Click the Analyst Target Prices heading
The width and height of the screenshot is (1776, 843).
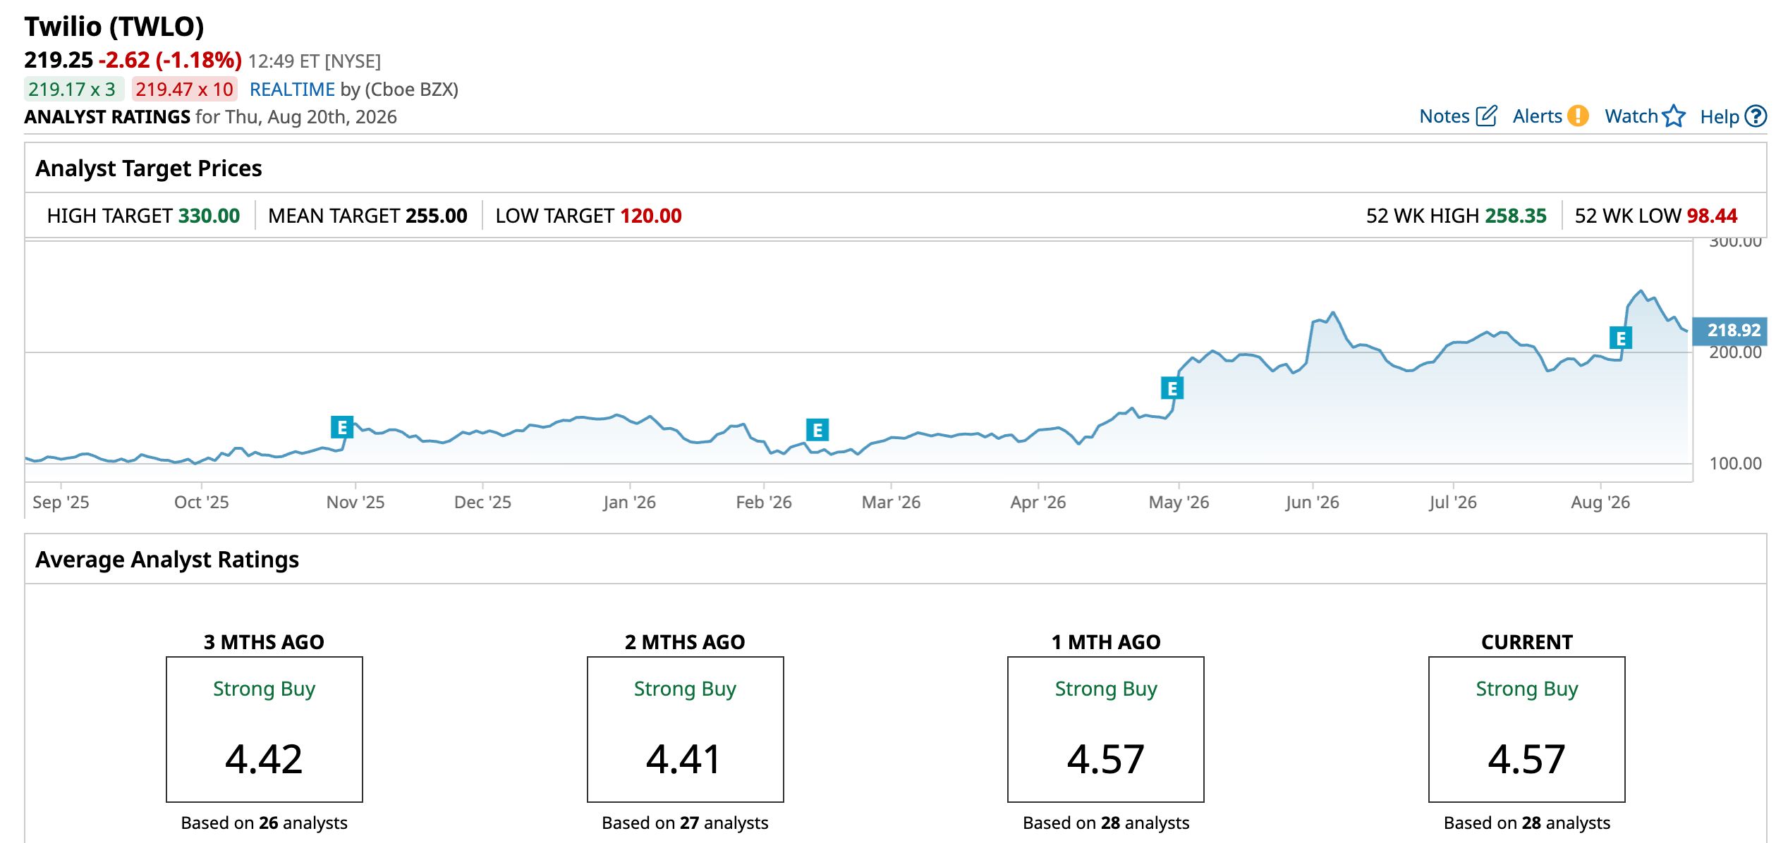tap(149, 168)
